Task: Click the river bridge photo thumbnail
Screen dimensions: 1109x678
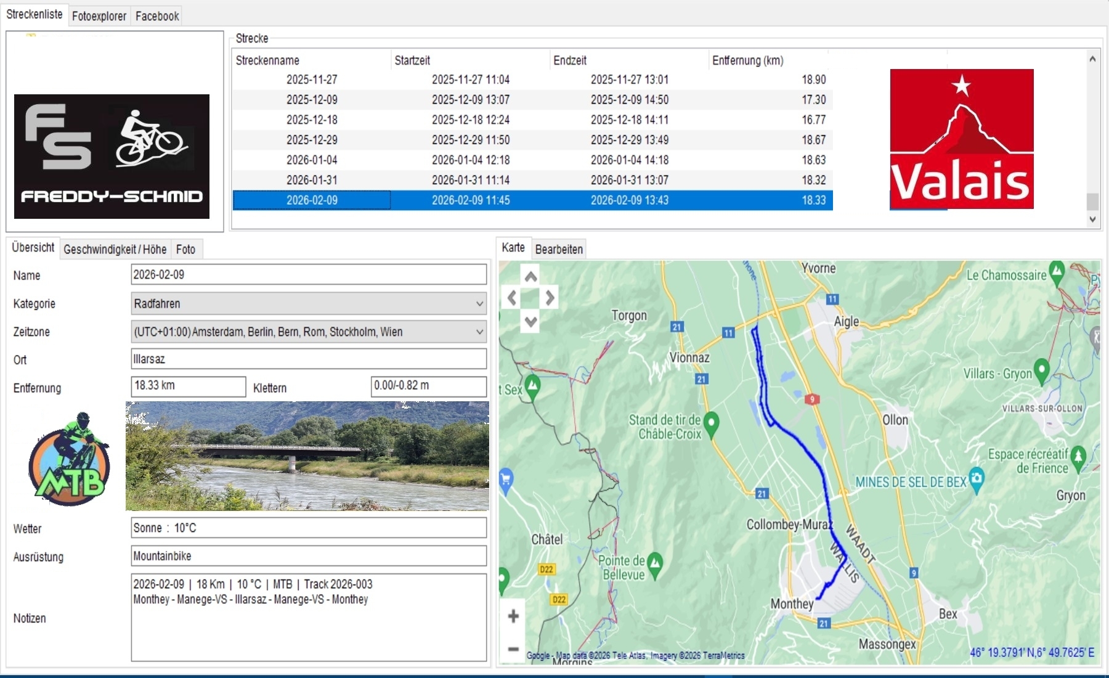Action: (307, 456)
